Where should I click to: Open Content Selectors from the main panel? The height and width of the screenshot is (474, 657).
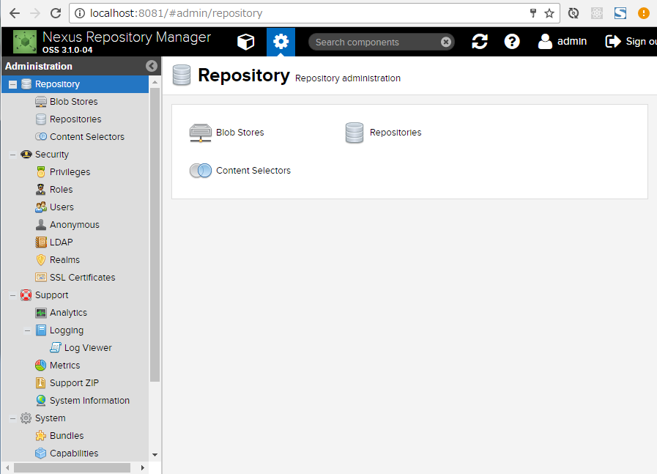coord(200,170)
